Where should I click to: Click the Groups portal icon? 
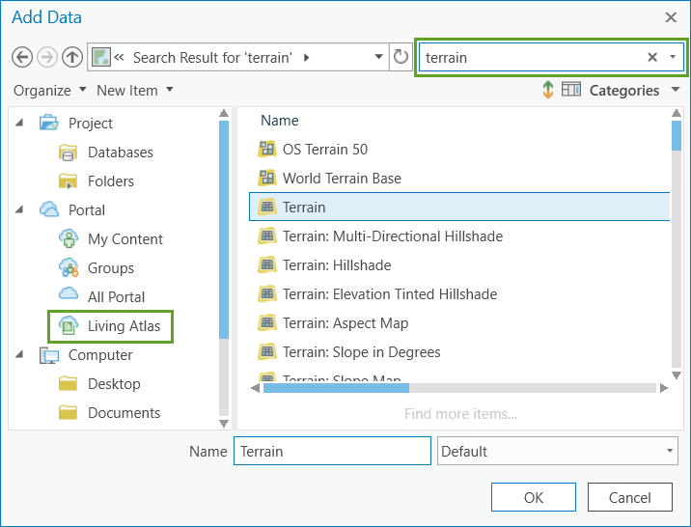[69, 267]
